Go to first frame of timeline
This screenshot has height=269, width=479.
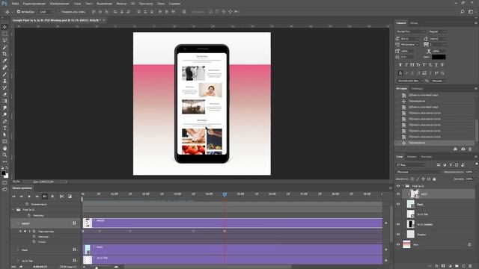[x=13, y=197]
